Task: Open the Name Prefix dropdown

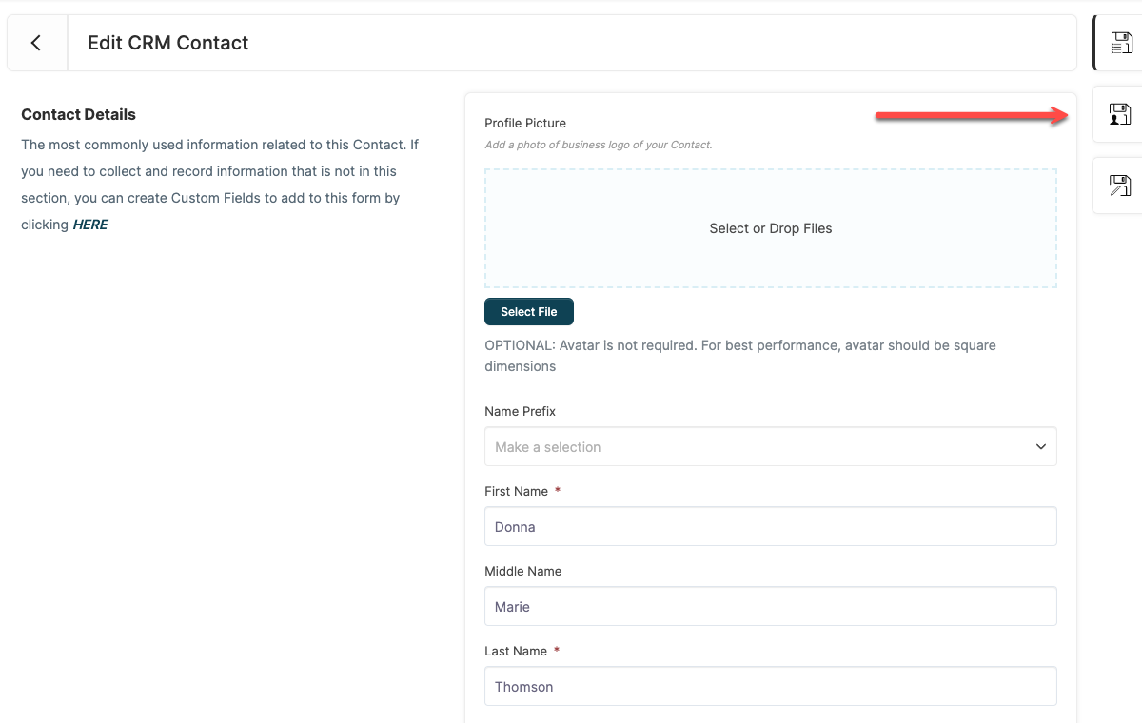Action: [771, 447]
